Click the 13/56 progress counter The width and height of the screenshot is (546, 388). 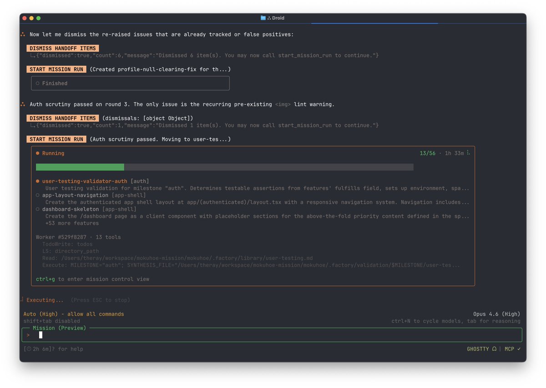coord(427,153)
